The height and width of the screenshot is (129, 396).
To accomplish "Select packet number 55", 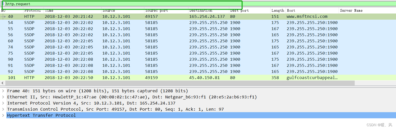I will [x=198, y=29].
